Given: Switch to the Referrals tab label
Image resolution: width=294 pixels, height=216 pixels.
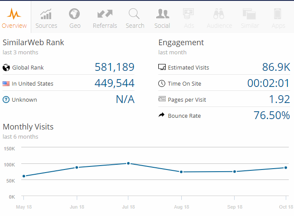Looking at the screenshot, I should pos(105,26).
